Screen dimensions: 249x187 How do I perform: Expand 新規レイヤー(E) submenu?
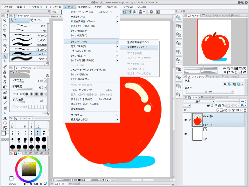pyautogui.click(x=117, y=17)
